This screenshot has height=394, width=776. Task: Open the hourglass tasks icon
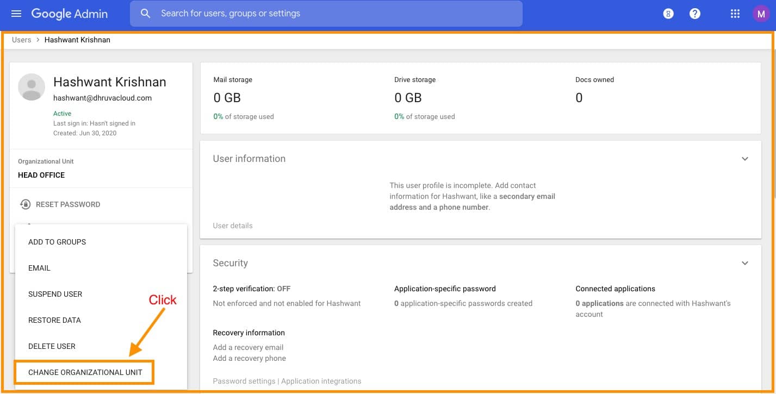[x=668, y=14]
